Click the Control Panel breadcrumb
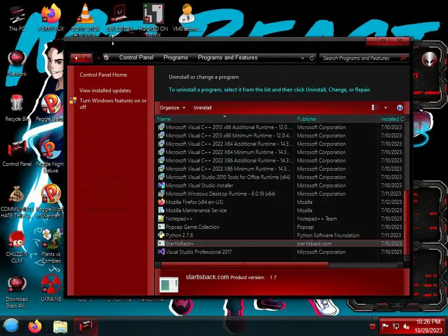This screenshot has height=336, width=448. 136,58
